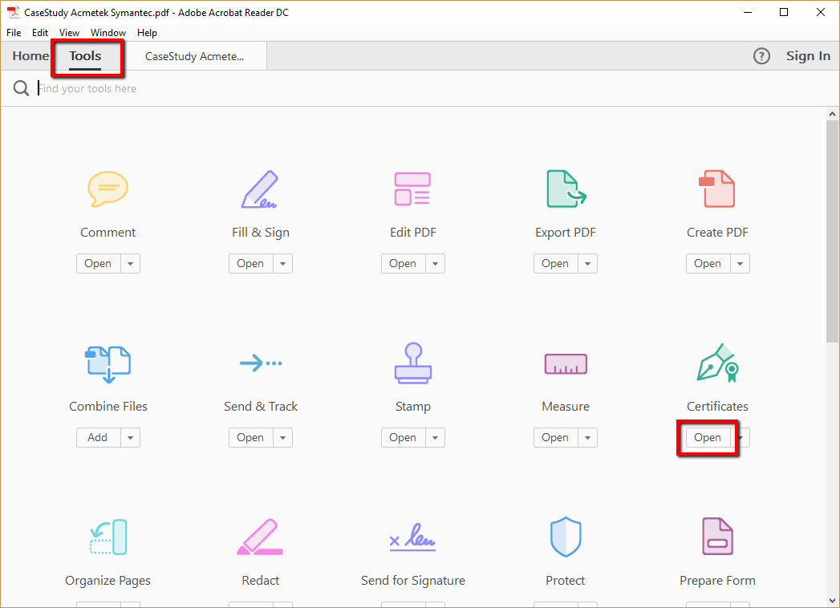Click the Edit PDF layout icon
The height and width of the screenshot is (608, 840).
coord(412,189)
